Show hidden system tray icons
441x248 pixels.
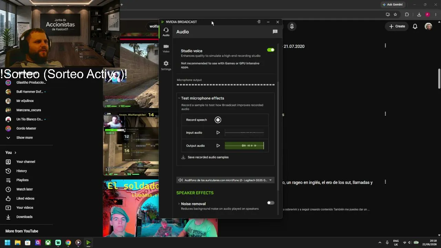(380, 242)
